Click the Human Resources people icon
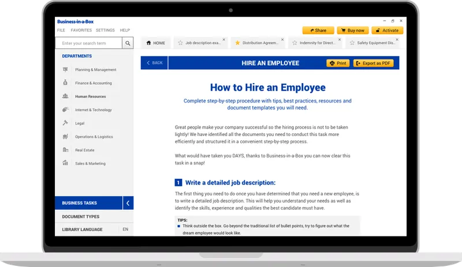The image size is (462, 267). point(65,96)
